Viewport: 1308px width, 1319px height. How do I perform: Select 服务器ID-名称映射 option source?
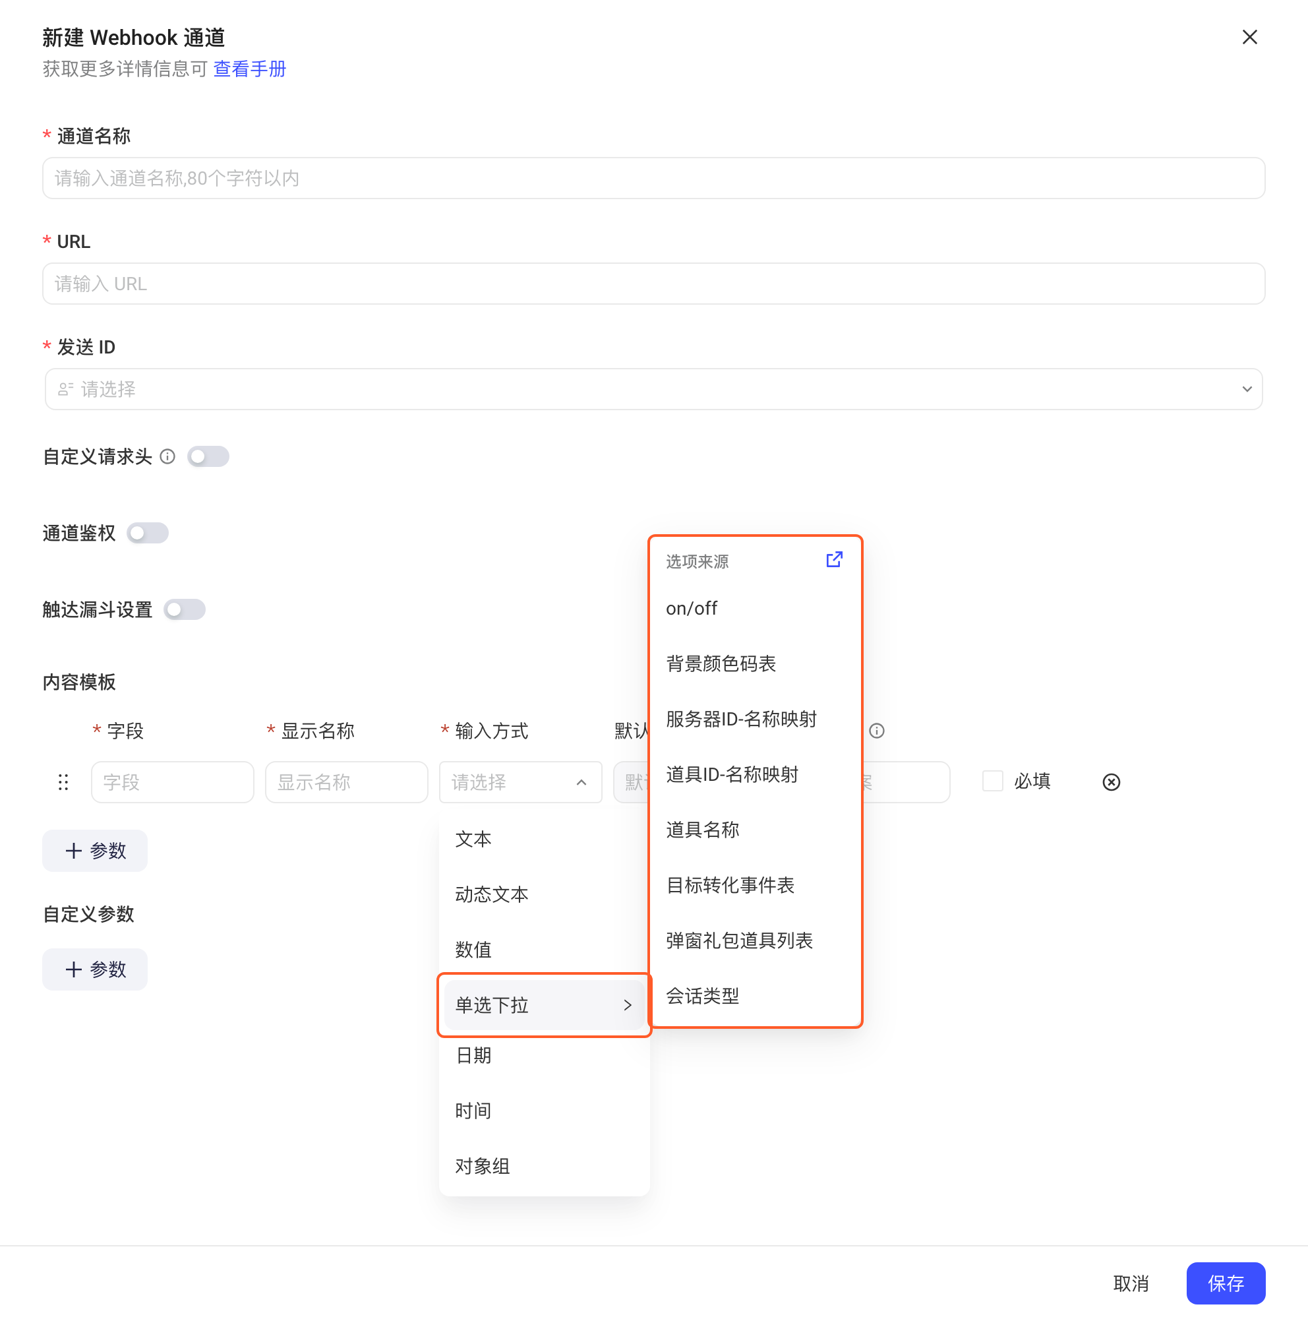[756, 719]
